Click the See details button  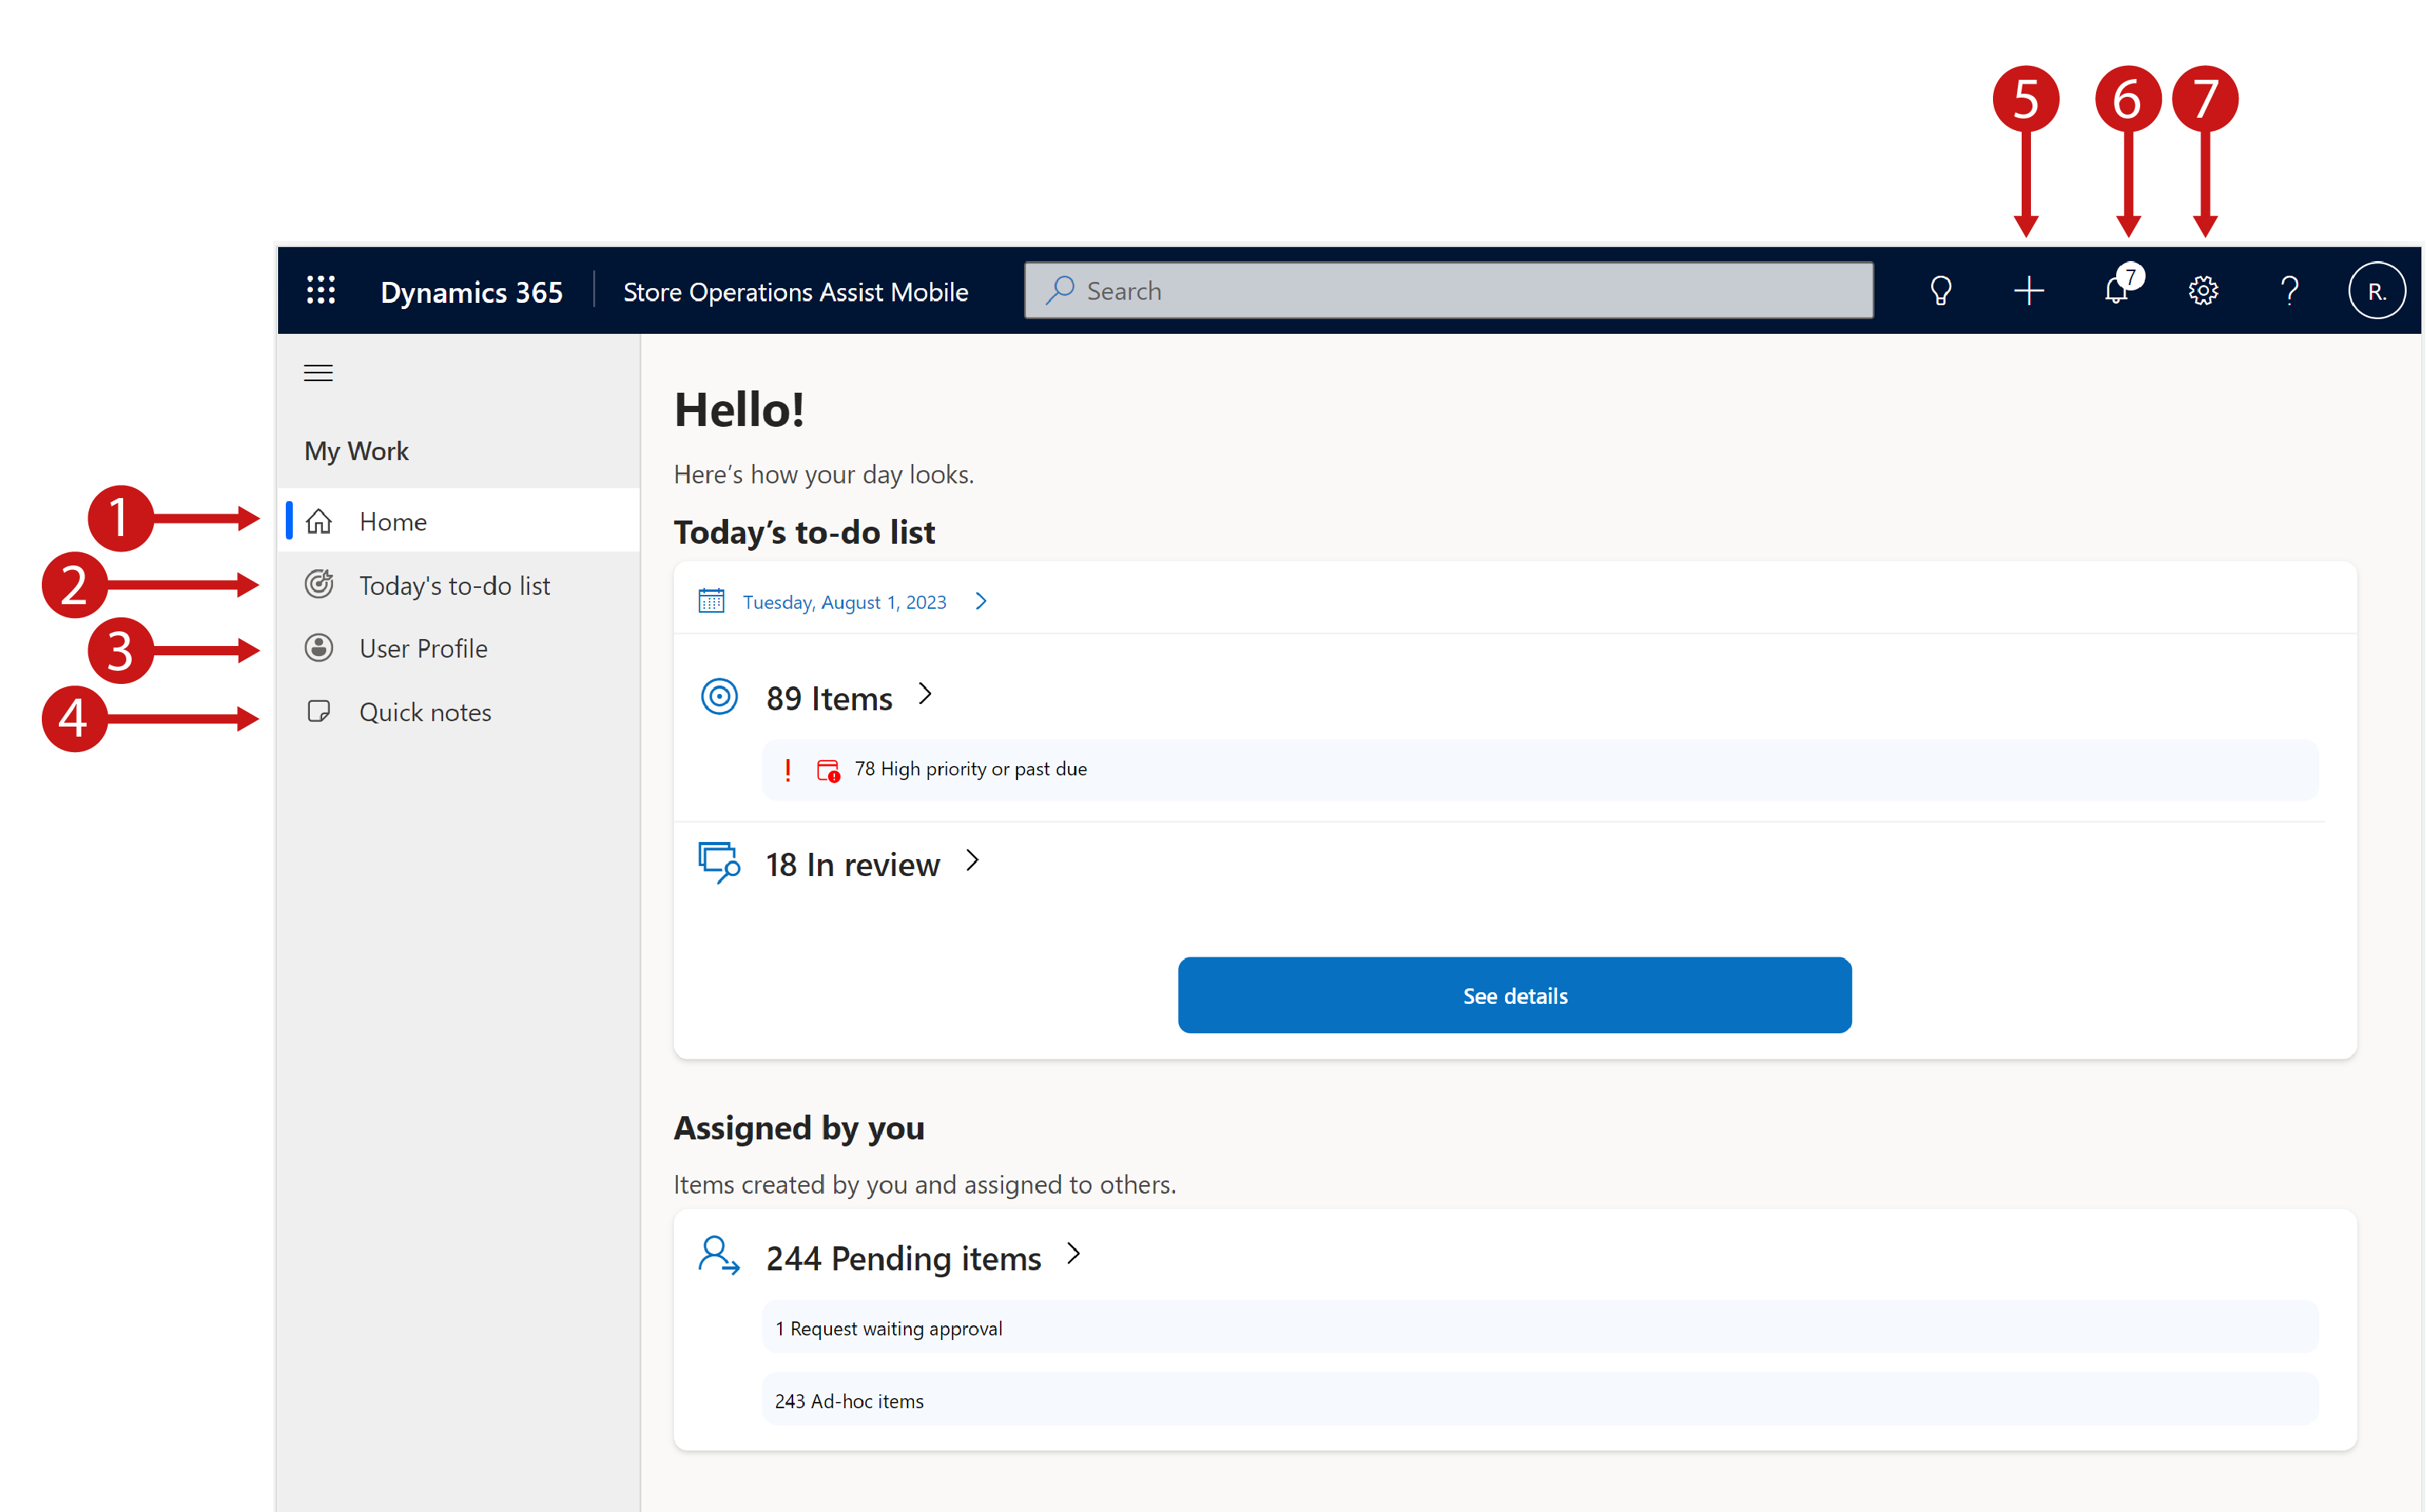coord(1514,995)
